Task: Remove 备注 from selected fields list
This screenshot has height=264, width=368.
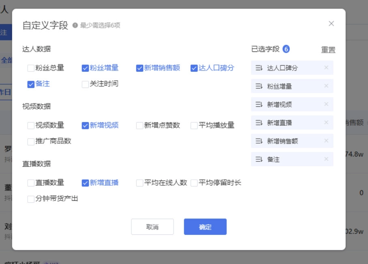Action: (326, 159)
